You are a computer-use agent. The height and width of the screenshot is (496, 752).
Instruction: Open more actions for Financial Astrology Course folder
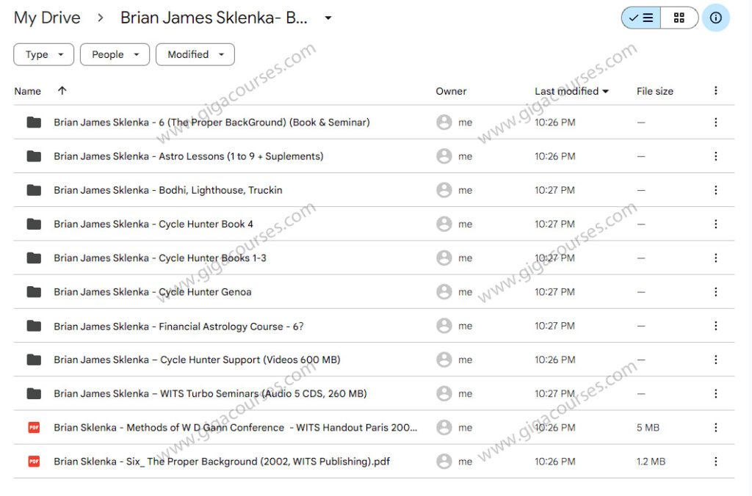tap(715, 326)
